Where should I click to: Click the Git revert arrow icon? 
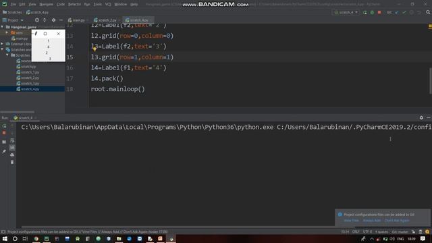point(419,12)
